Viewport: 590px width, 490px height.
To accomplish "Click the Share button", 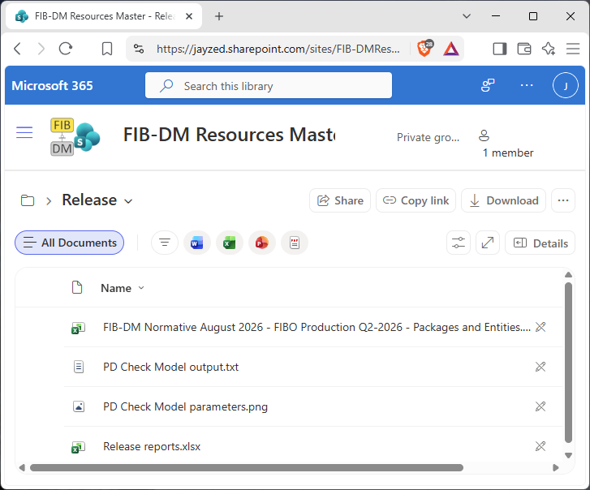I will click(x=340, y=200).
